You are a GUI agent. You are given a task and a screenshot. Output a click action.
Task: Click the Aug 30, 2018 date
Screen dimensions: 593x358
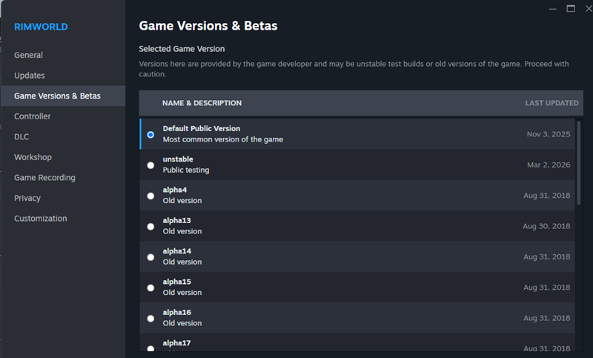[x=546, y=226]
